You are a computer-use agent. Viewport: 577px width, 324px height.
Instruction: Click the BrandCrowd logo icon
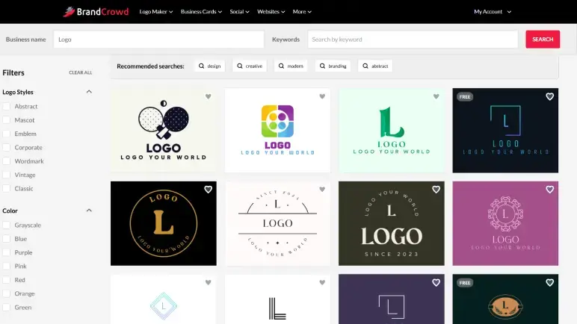69,12
